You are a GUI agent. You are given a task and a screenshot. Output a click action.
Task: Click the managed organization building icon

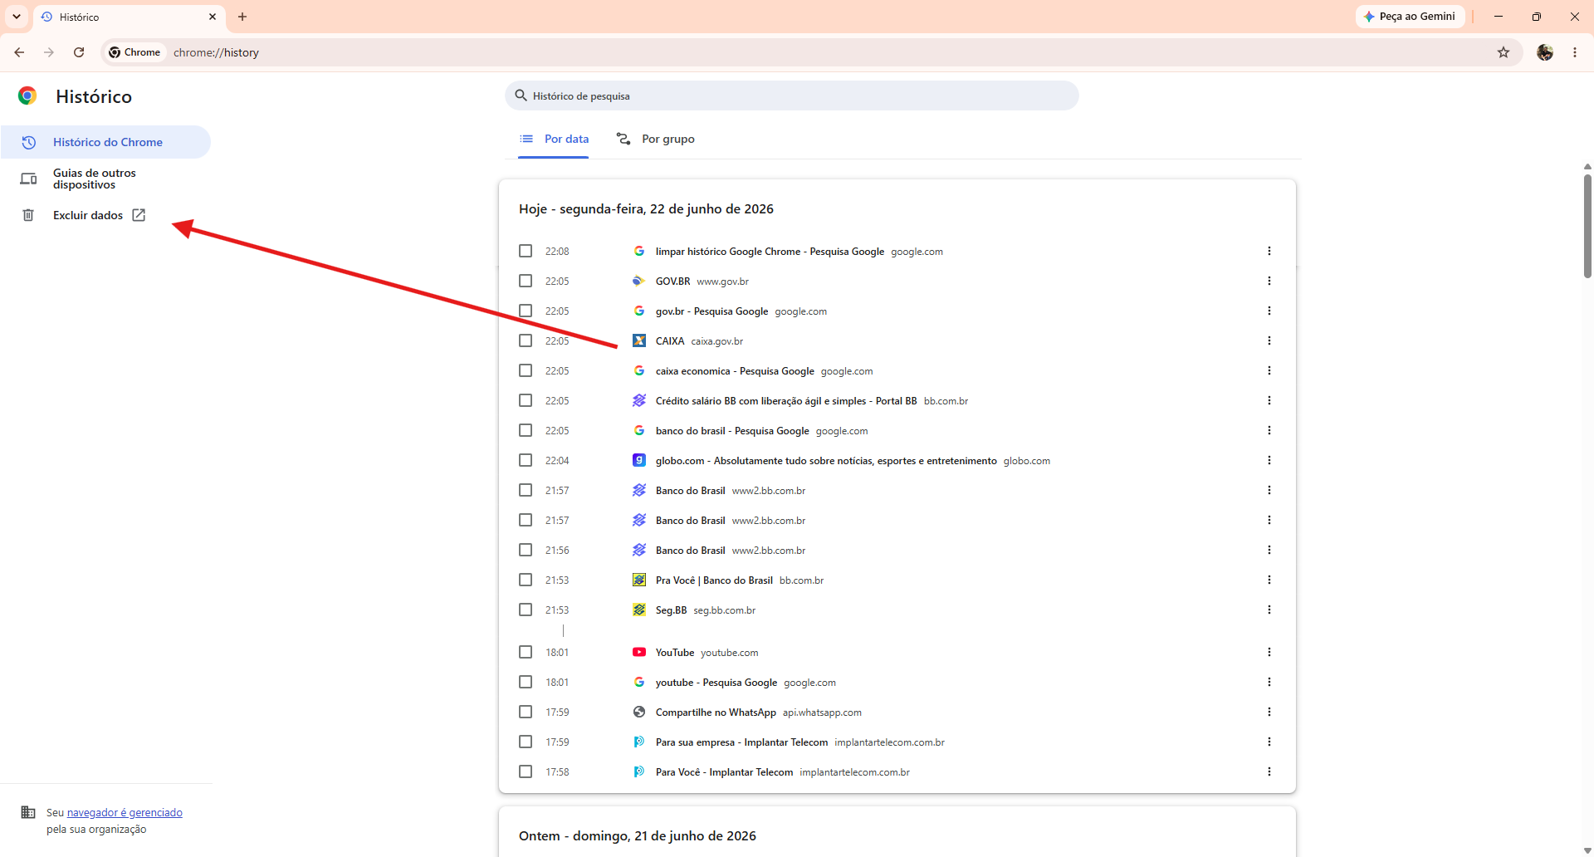click(28, 812)
